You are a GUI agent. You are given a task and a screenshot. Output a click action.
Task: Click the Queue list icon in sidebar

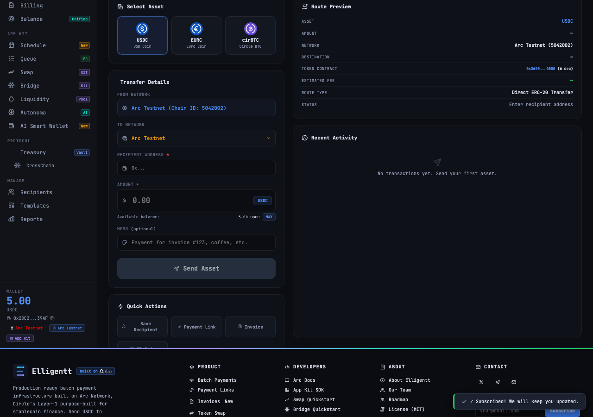tap(11, 59)
